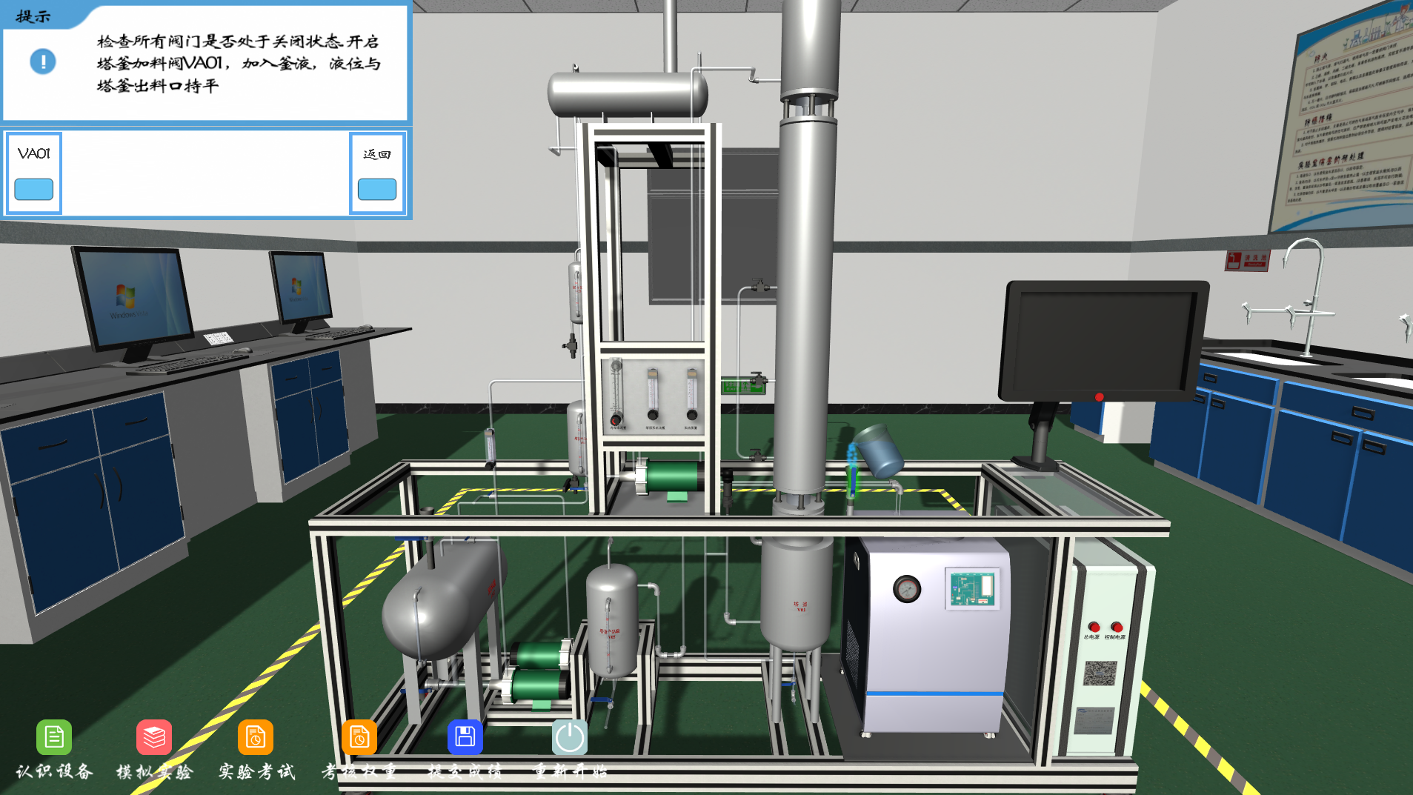Screen dimensions: 1413x795
Task: Click the blue button under VA01
Action: pyautogui.click(x=34, y=190)
